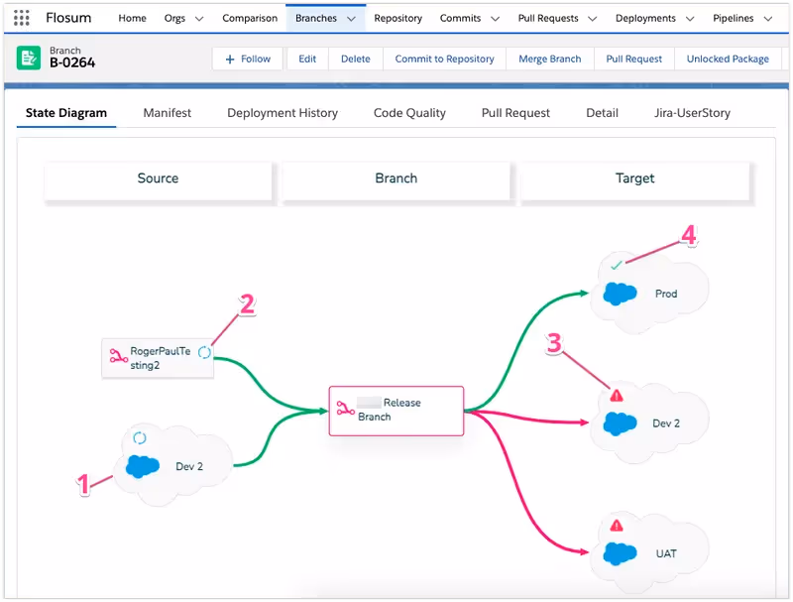793x602 pixels.
Task: Open the Repository nav item
Action: coord(398,18)
